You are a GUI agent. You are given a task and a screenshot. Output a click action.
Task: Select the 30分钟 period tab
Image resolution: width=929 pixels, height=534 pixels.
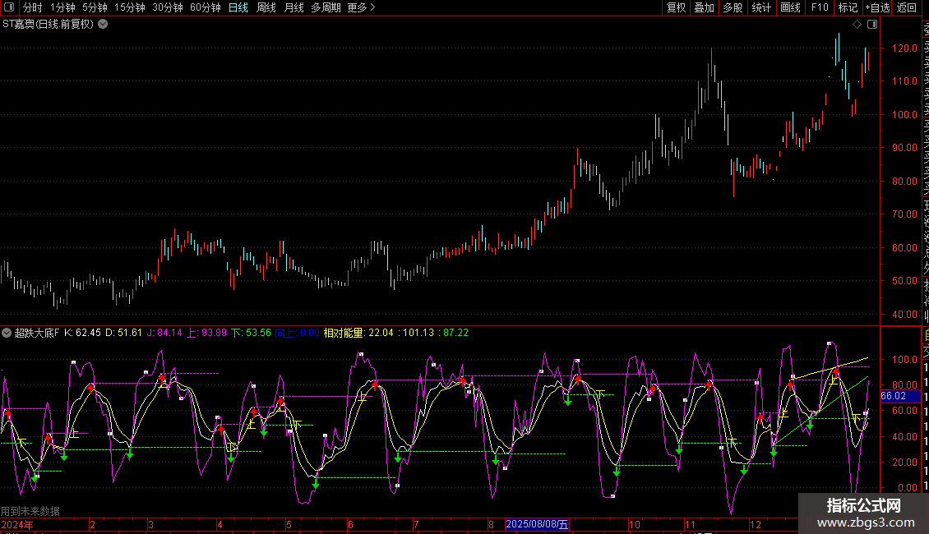[167, 7]
